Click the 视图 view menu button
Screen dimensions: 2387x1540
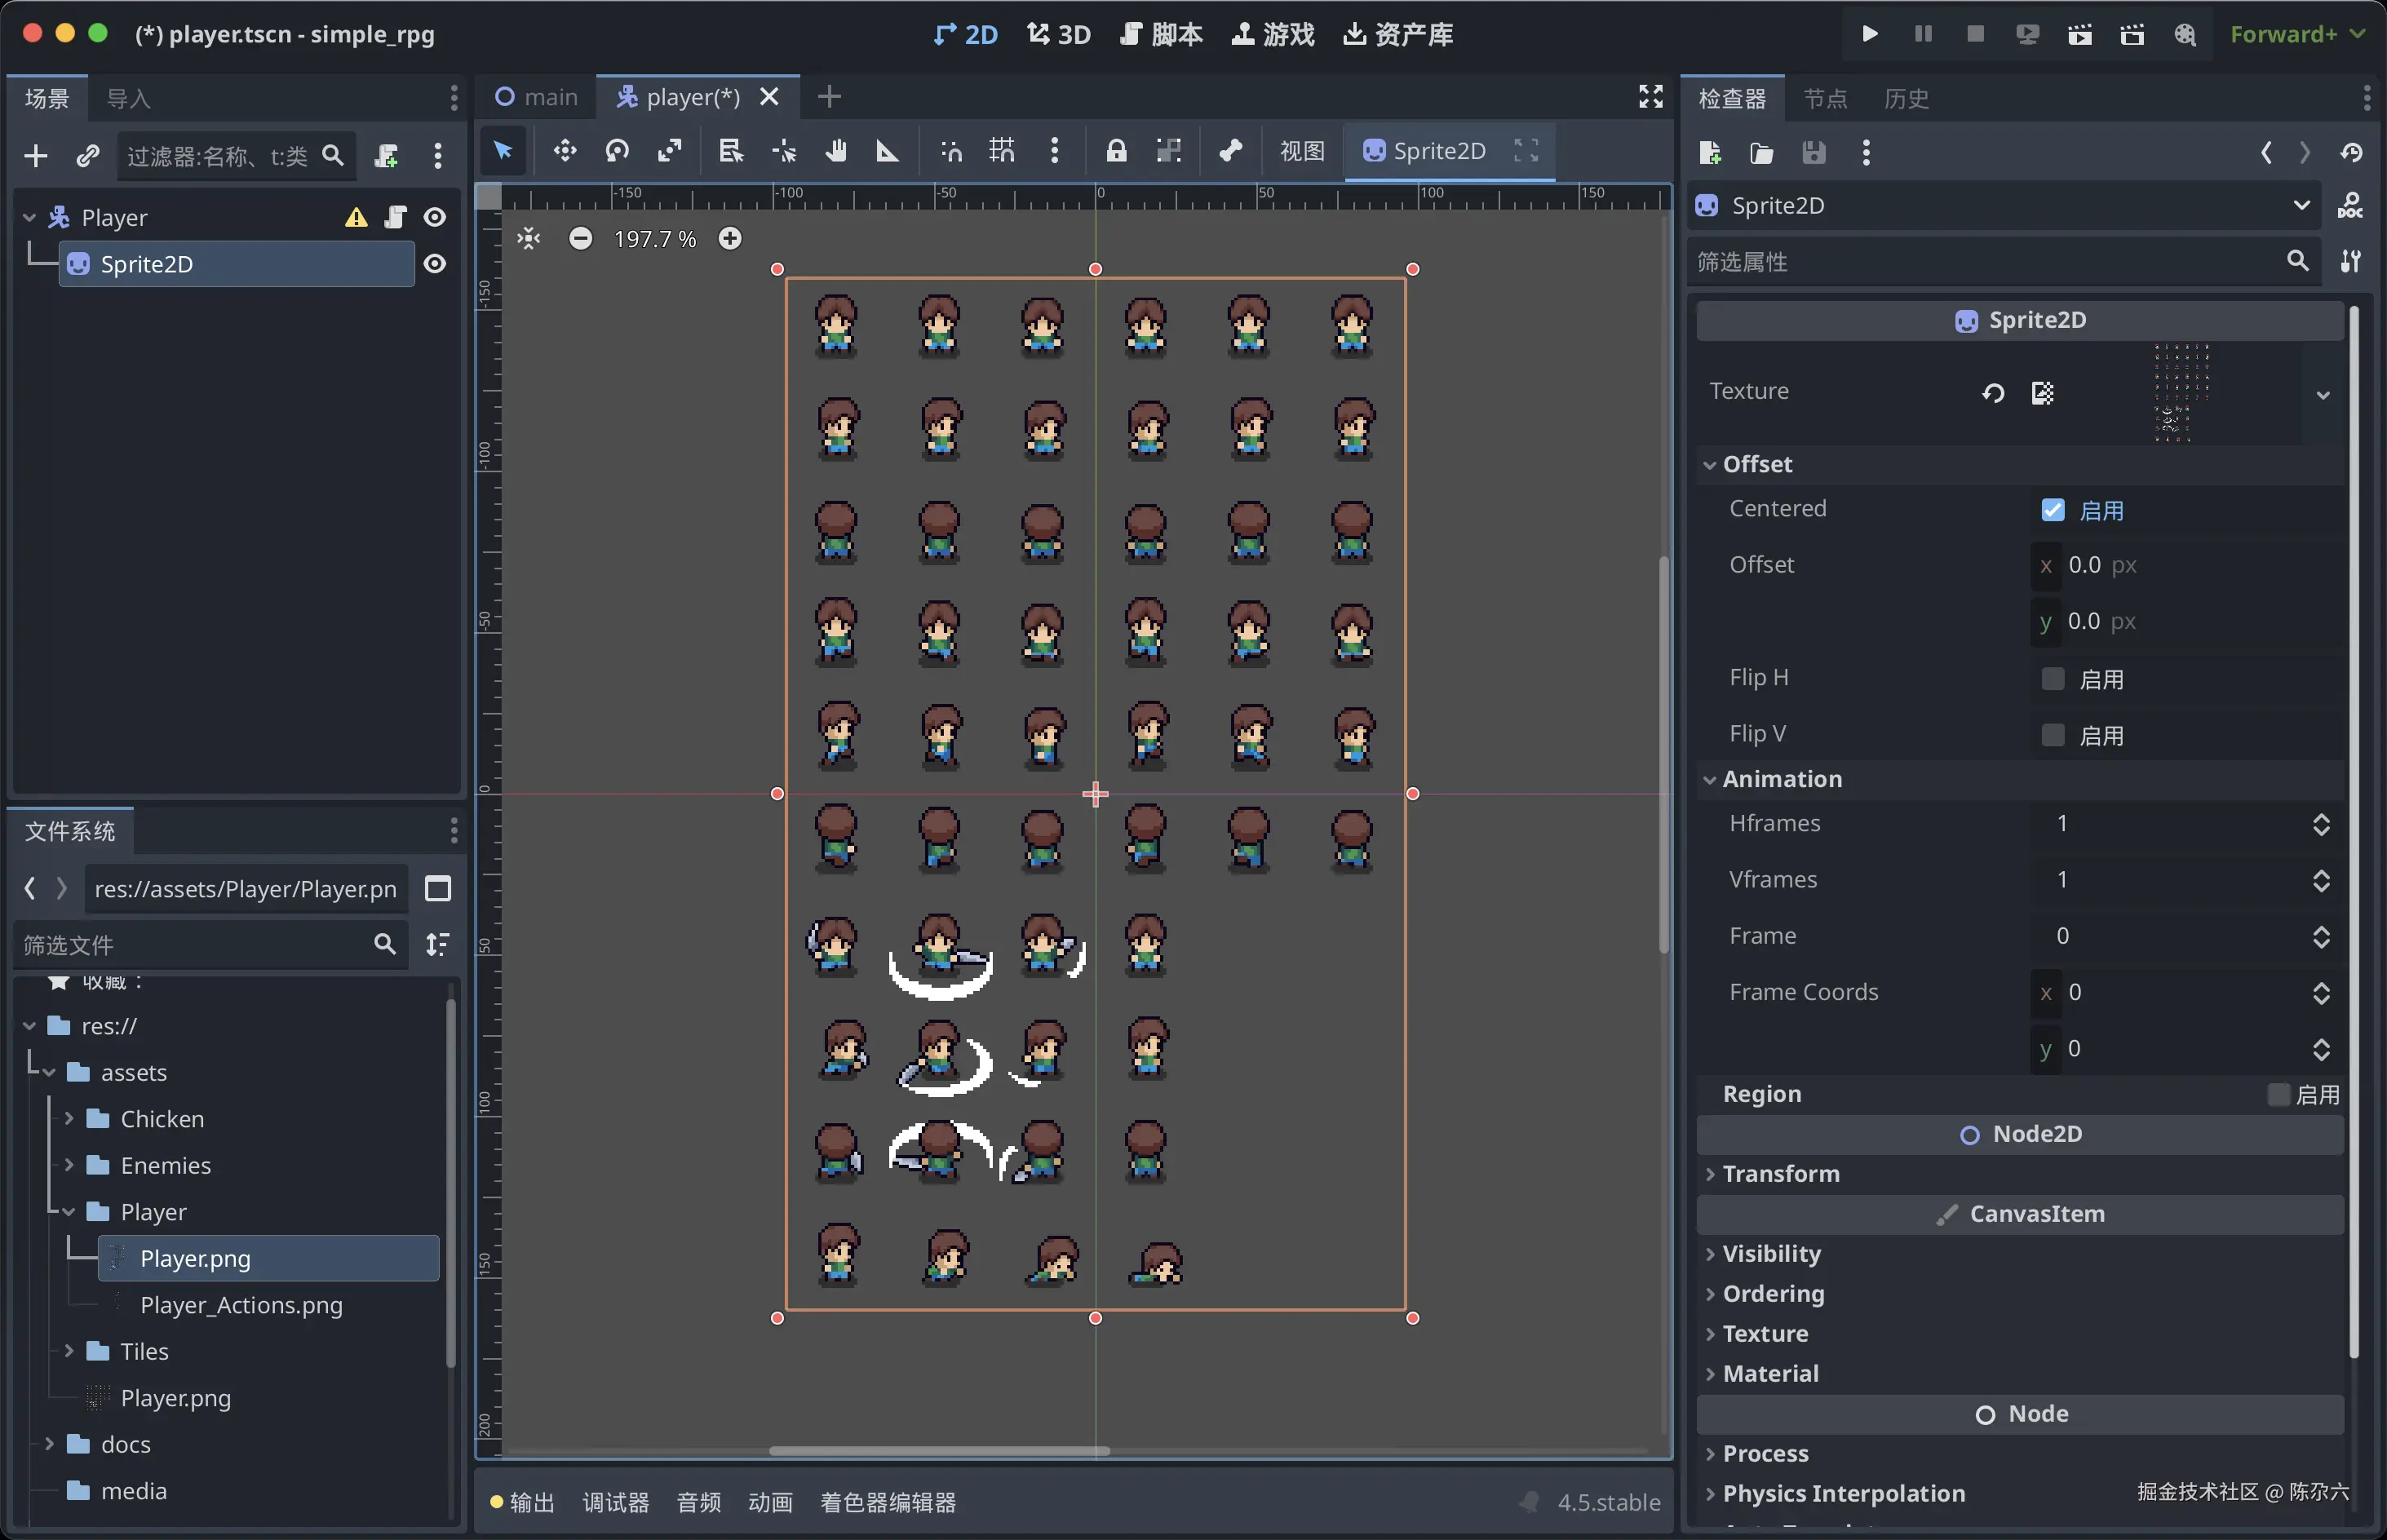click(1302, 151)
